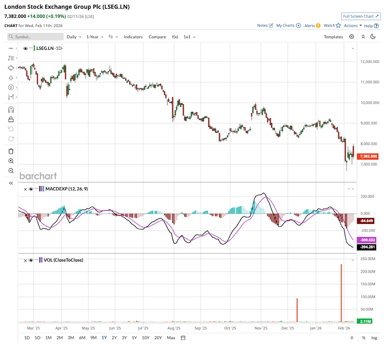Screen dimensions: 390x345
Task: Open the Indicators menu
Action: 133,37
